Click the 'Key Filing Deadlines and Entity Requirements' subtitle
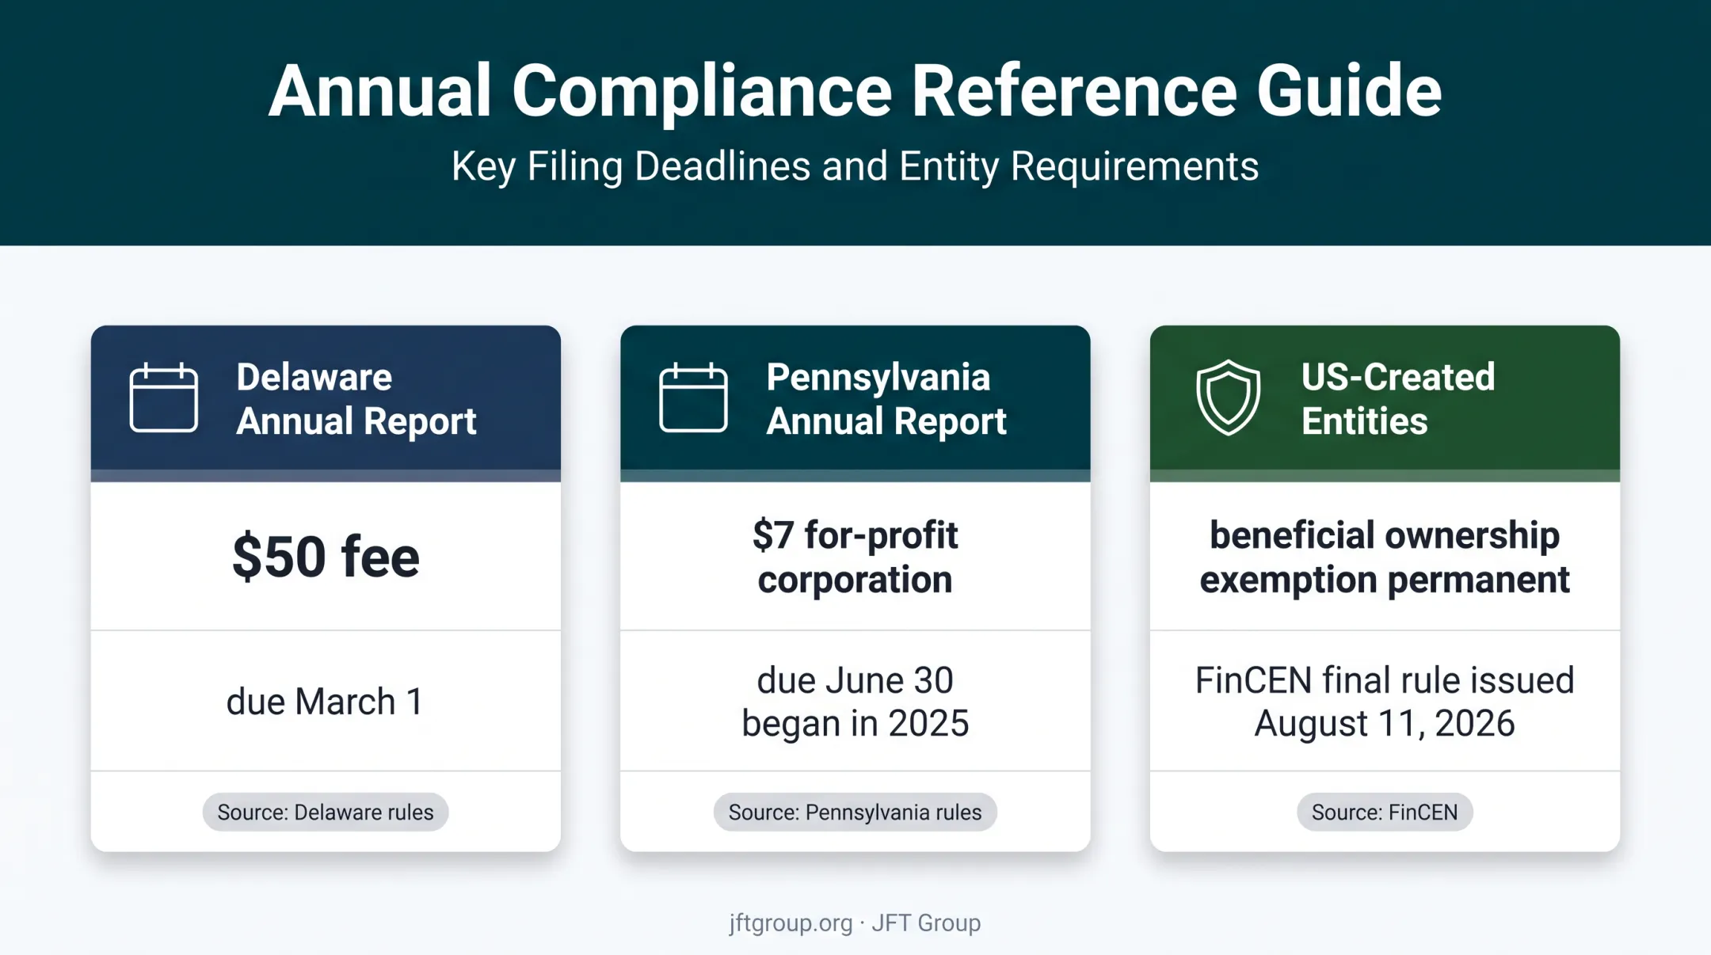The width and height of the screenshot is (1711, 955). [855, 166]
